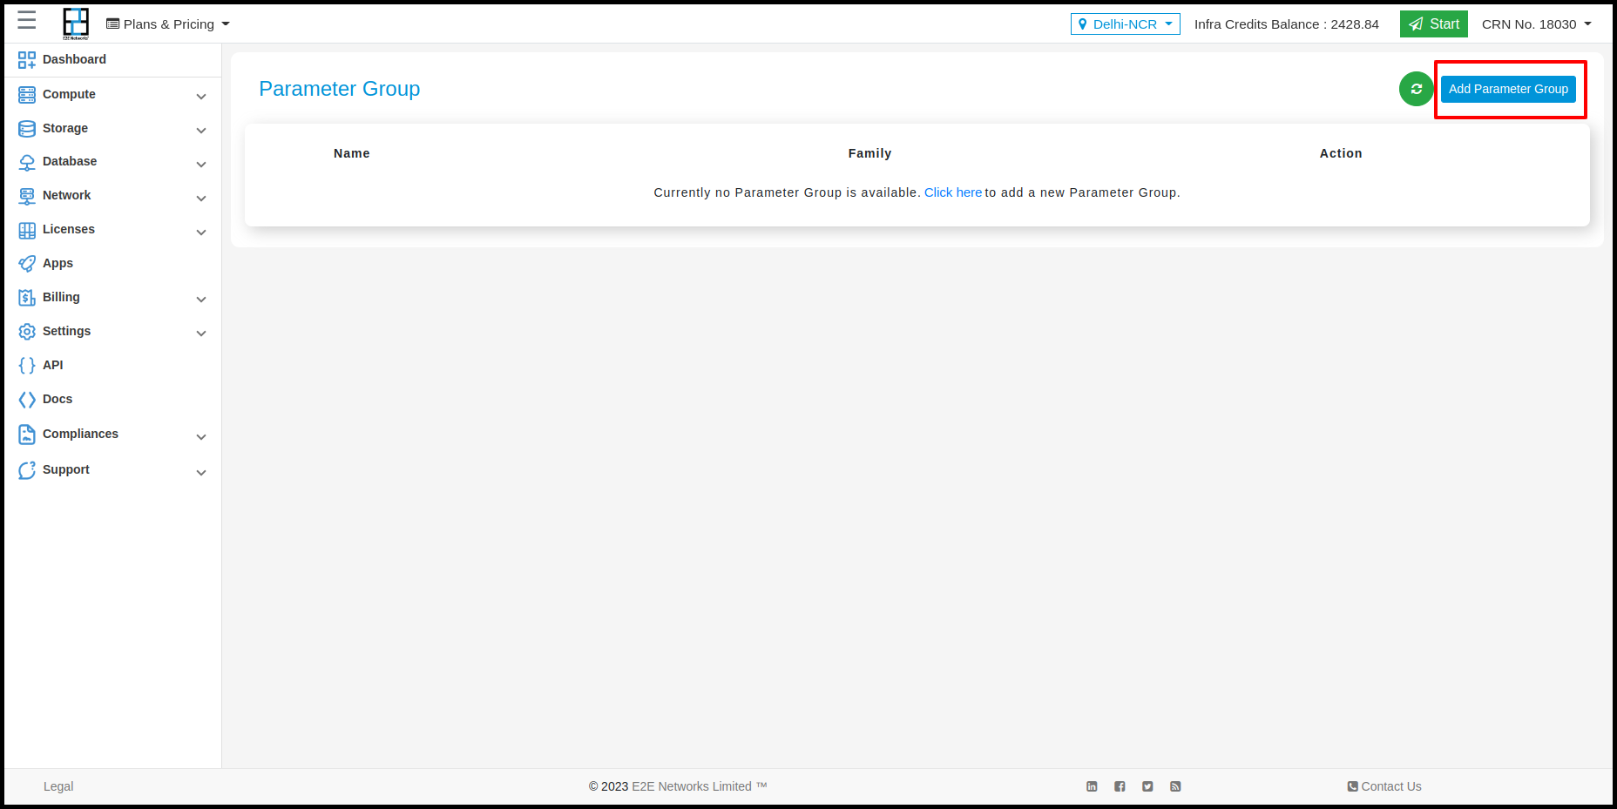Image resolution: width=1617 pixels, height=809 pixels.
Task: Expand the Storage menu chevron
Action: [201, 131]
